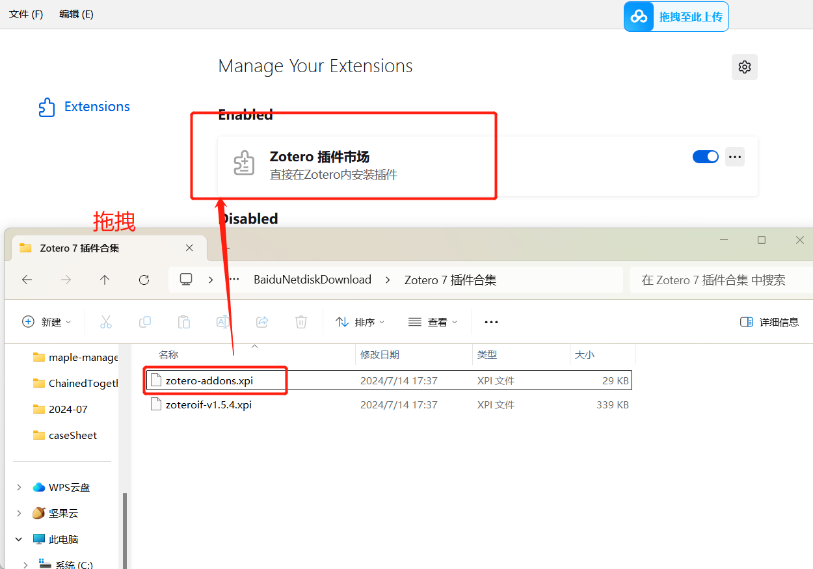The image size is (813, 569).
Task: Disable the Zotero 插件市场 toggle switch
Action: (x=706, y=156)
